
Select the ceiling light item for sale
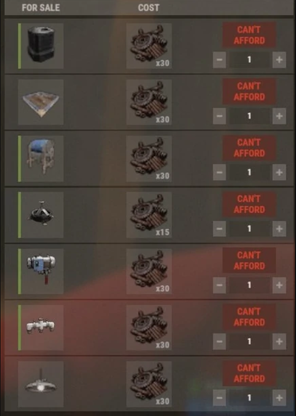41,384
